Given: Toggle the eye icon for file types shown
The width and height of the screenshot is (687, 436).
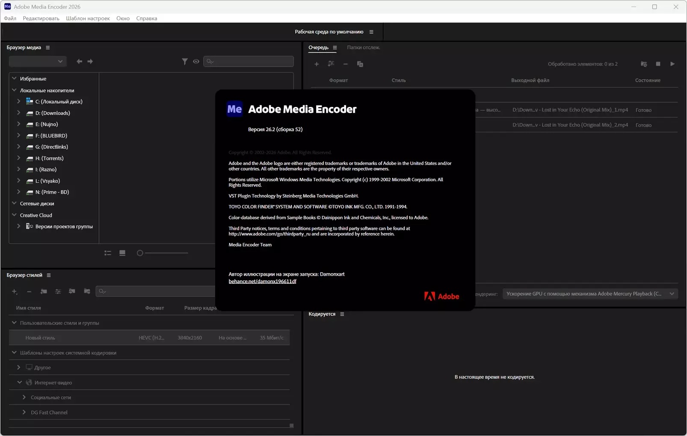Looking at the screenshot, I should tap(196, 62).
